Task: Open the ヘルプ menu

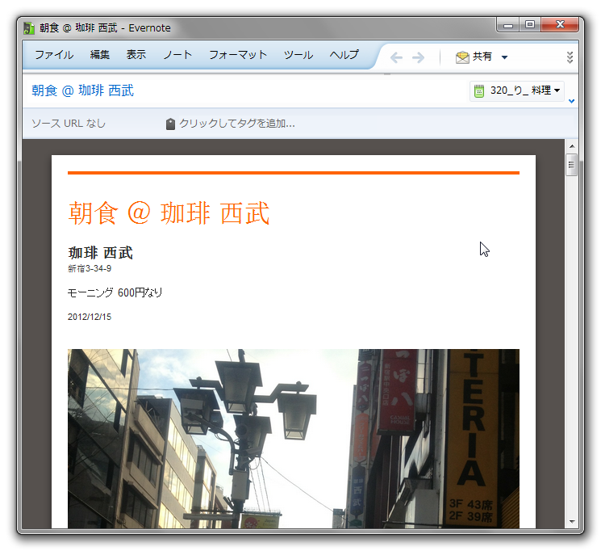Action: point(344,55)
